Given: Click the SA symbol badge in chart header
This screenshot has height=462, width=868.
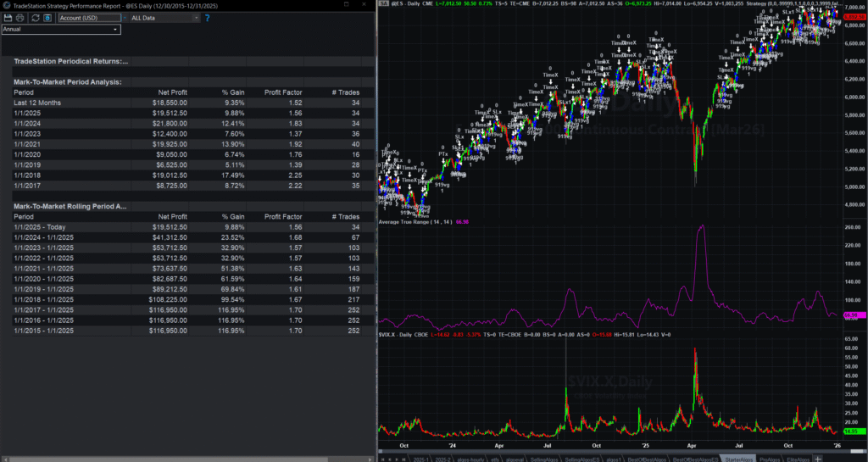Looking at the screenshot, I should point(382,3).
